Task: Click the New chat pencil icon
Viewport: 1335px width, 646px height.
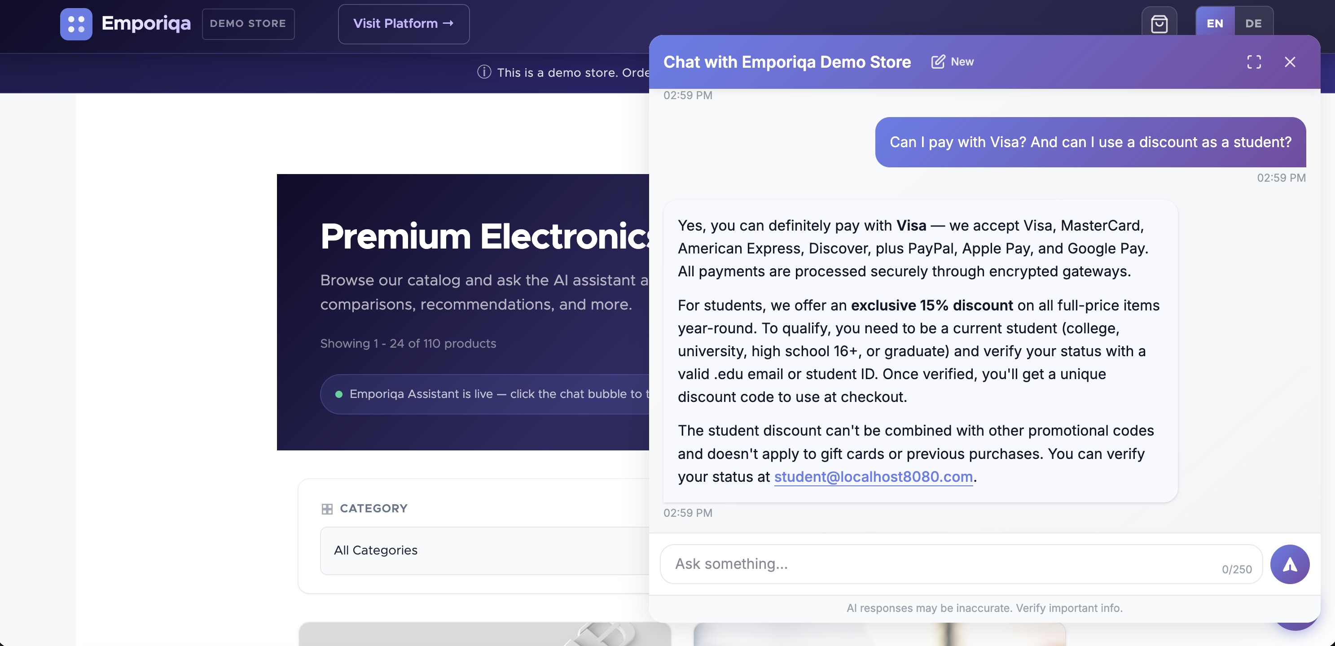Action: [937, 61]
